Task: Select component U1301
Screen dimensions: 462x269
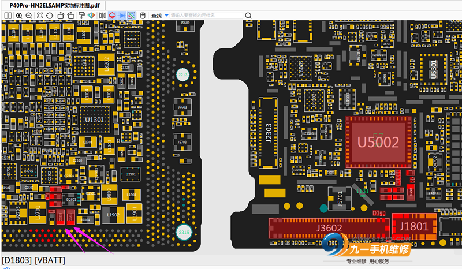Action: (95, 120)
